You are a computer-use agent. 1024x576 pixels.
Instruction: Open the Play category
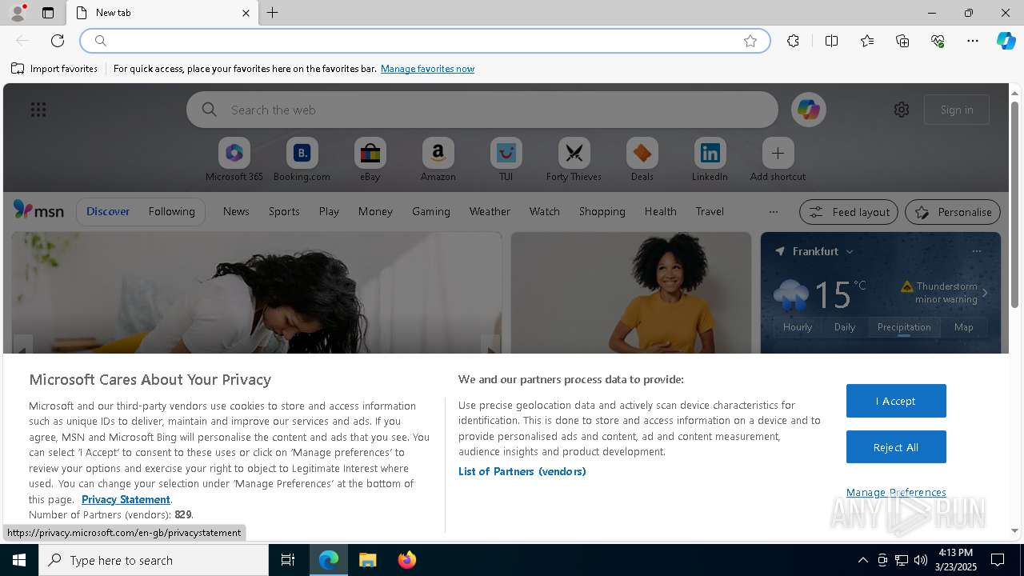pos(329,211)
